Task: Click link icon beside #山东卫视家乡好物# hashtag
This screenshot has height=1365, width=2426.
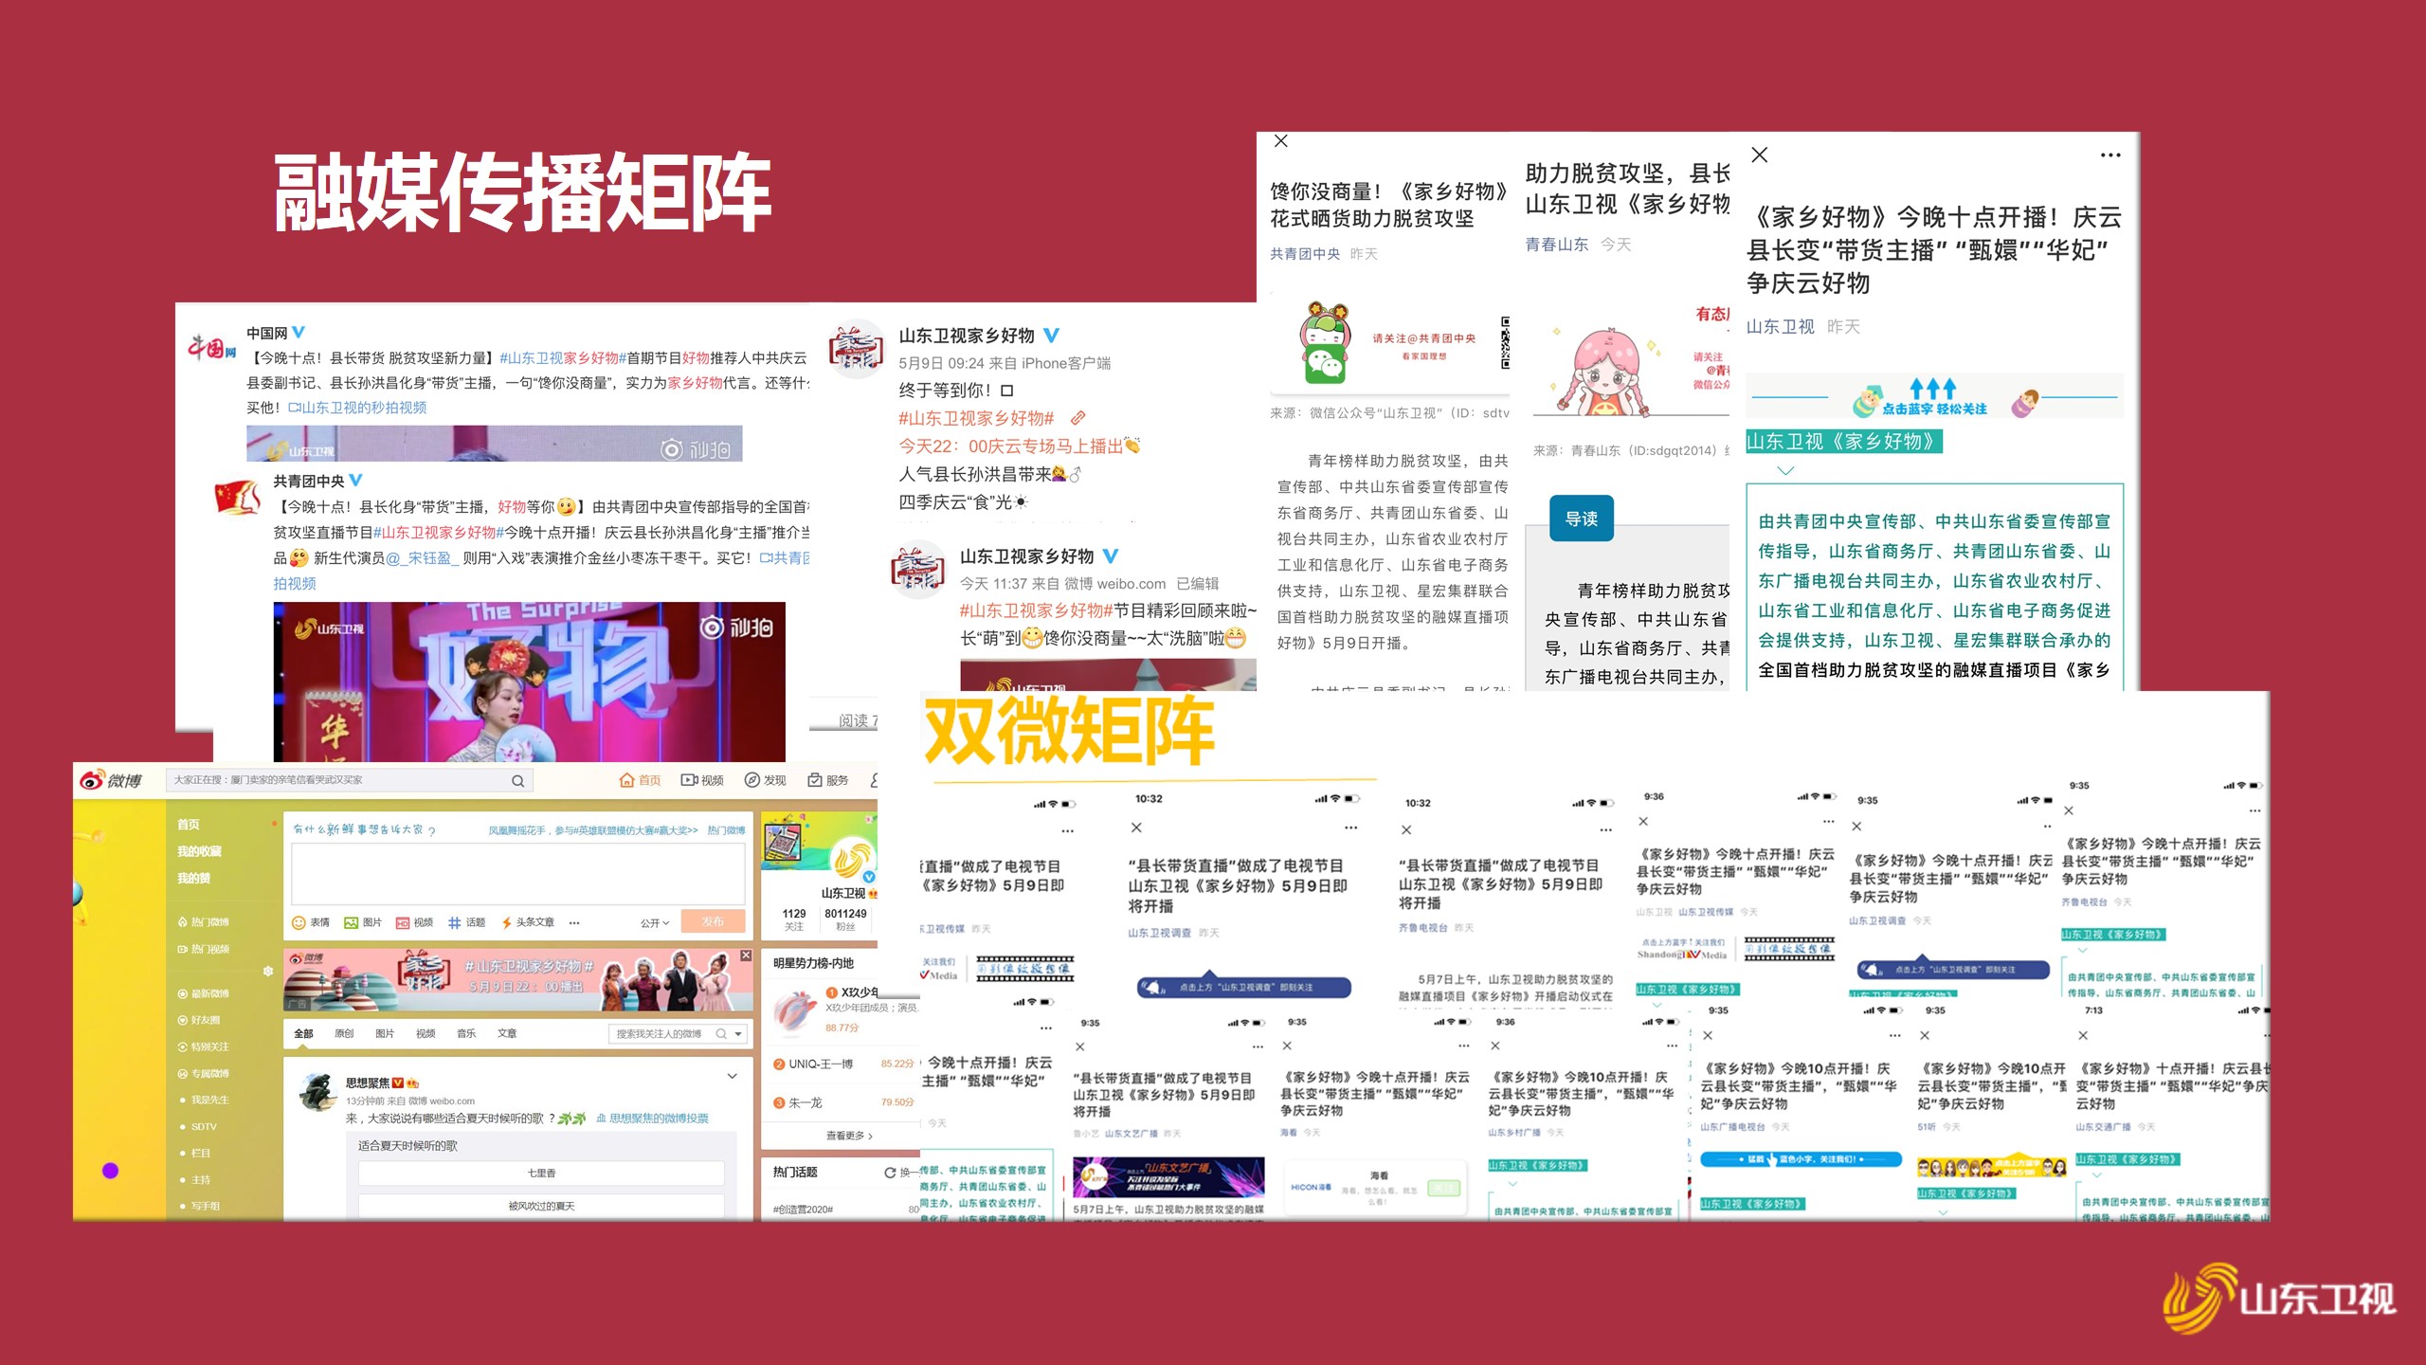Action: tap(1077, 418)
